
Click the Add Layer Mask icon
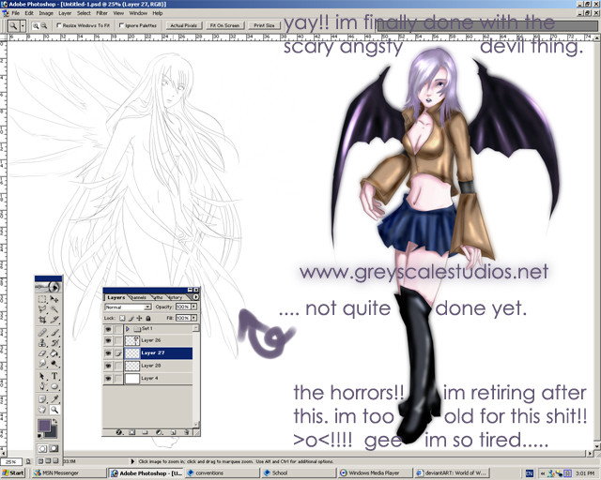[x=132, y=432]
